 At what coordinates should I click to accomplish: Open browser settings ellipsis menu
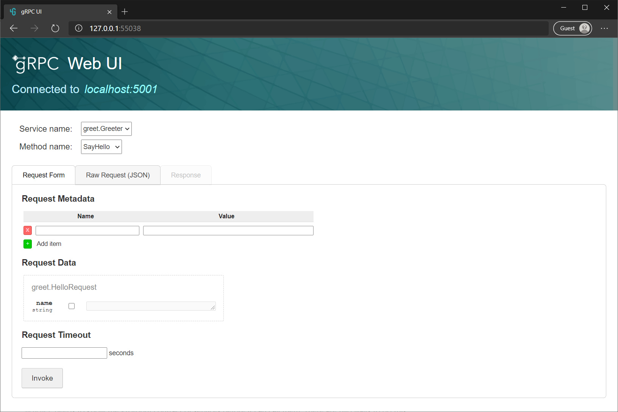604,28
